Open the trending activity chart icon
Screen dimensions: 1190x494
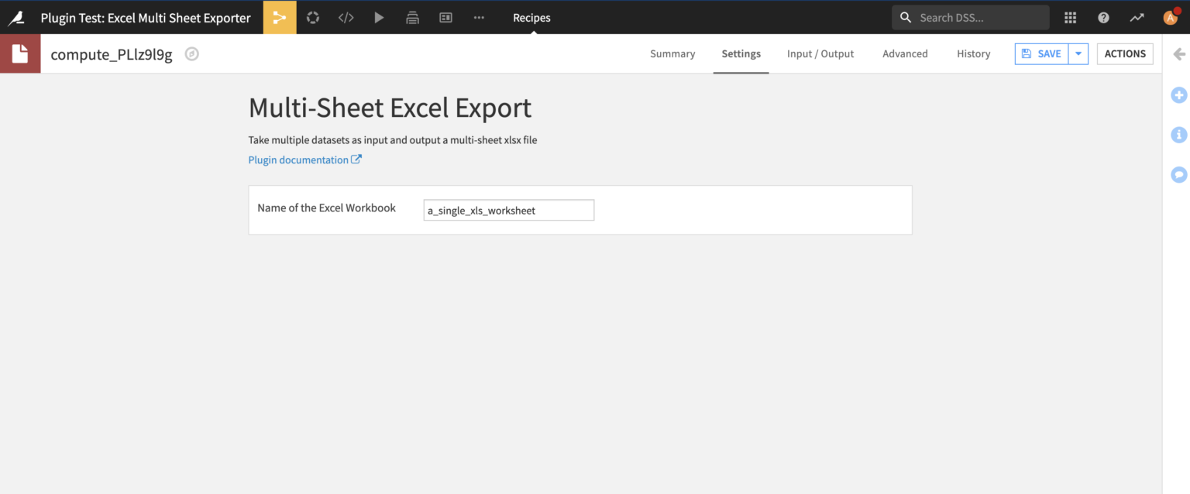click(x=1137, y=17)
